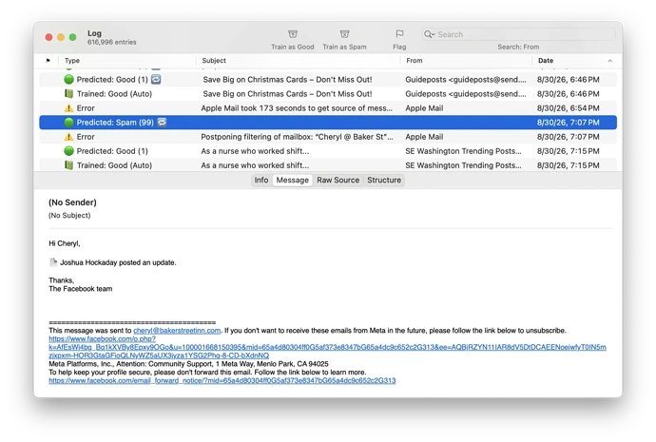656x442 pixels.
Task: Click the Train as Spam toolbar icon
Action: 344,34
